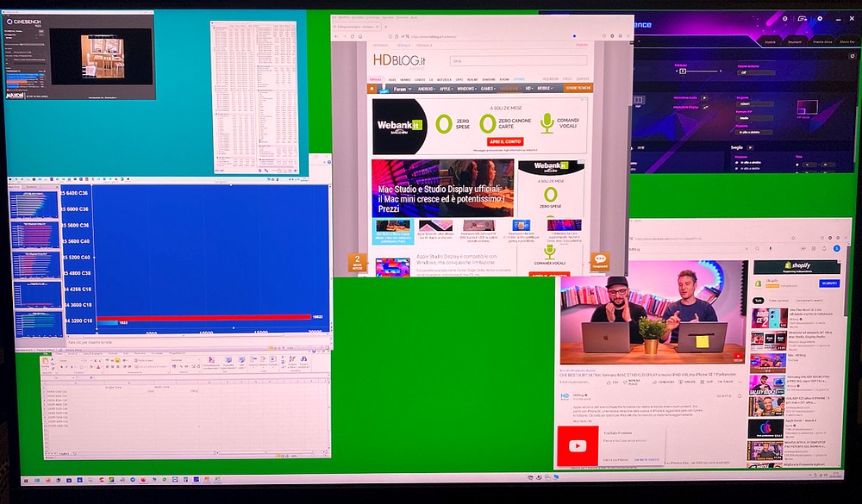Image resolution: width=862 pixels, height=504 pixels.
Task: Expand the ANDROID menu on HDBlog
Action: [x=426, y=89]
